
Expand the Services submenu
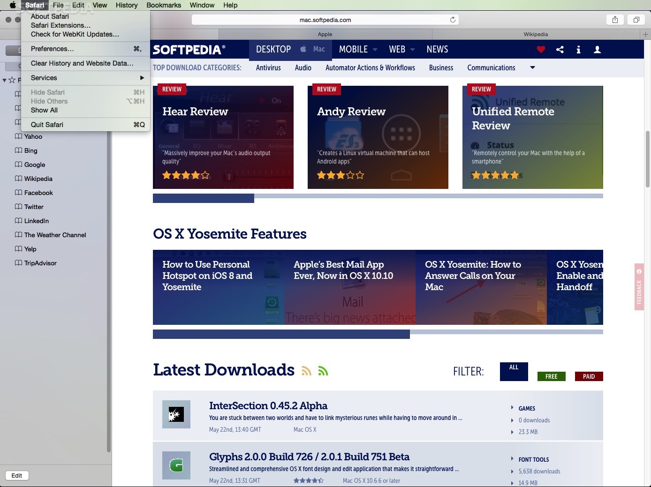pos(85,78)
